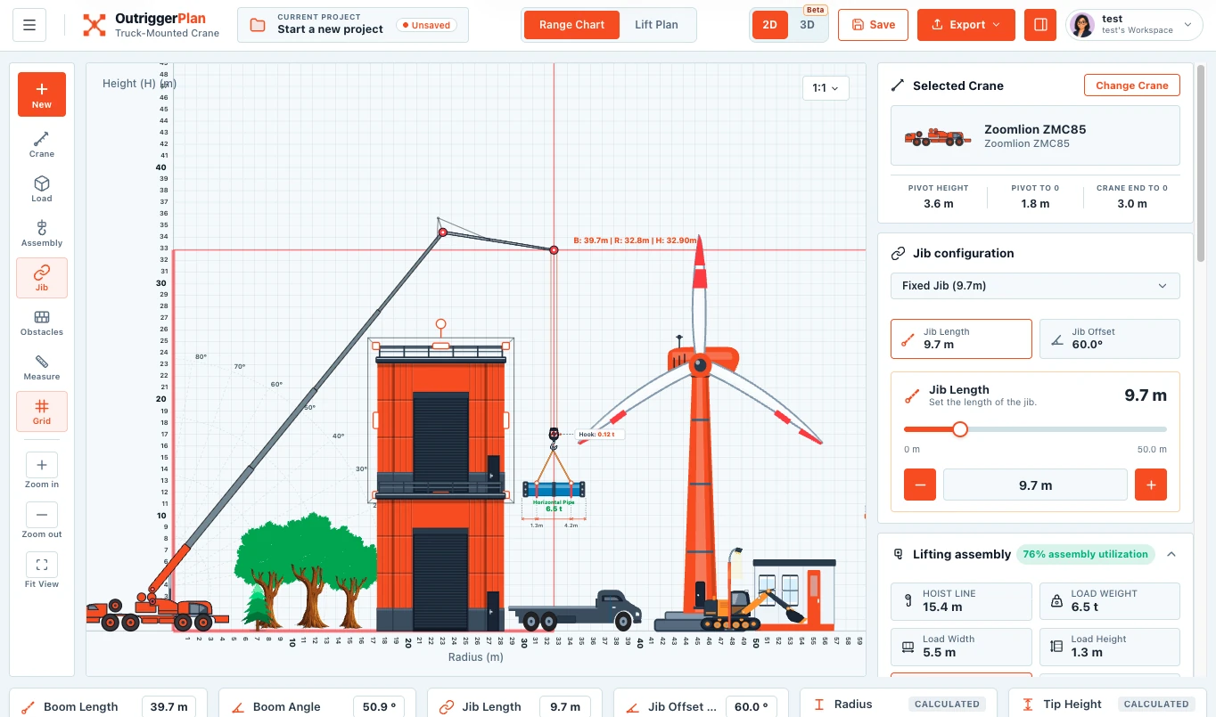Viewport: 1216px width, 717px height.
Task: Click the current project folder icon
Action: (258, 25)
